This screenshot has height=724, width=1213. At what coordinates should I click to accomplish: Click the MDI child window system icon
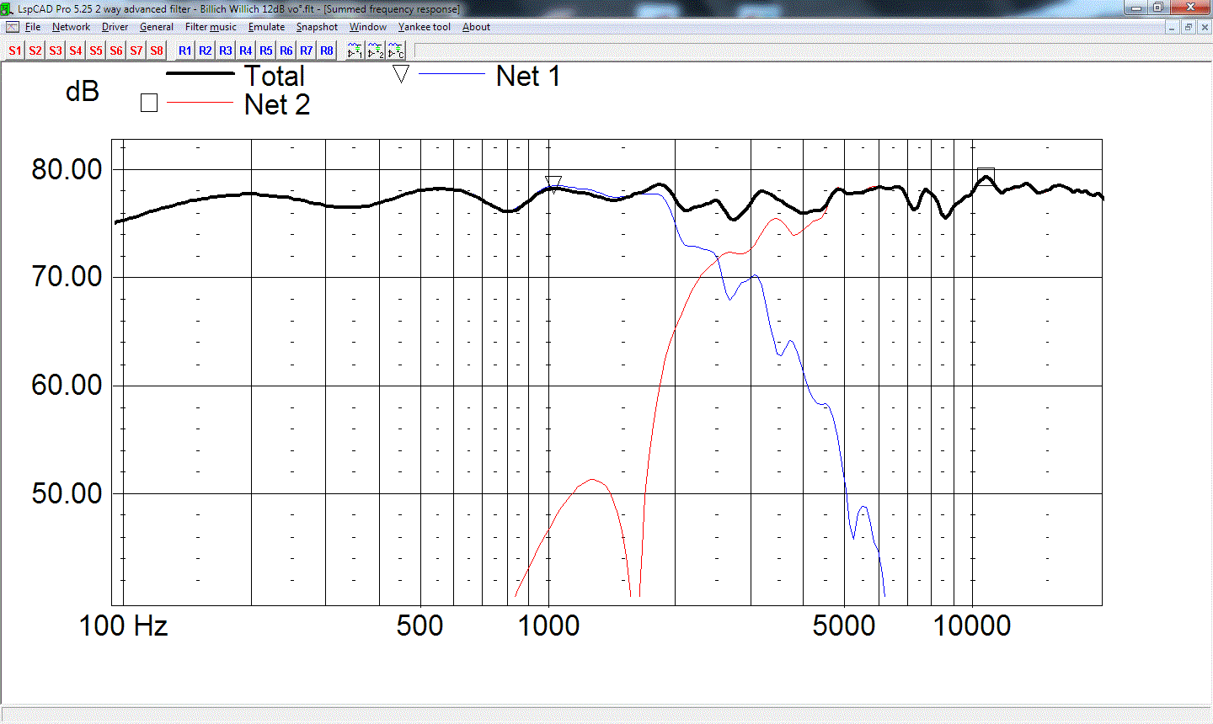pyautogui.click(x=12, y=27)
